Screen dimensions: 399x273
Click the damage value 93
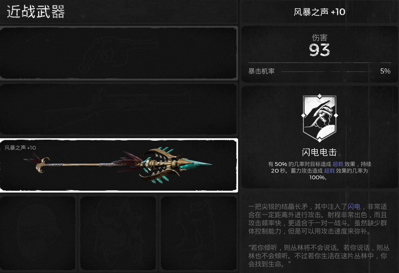point(319,50)
